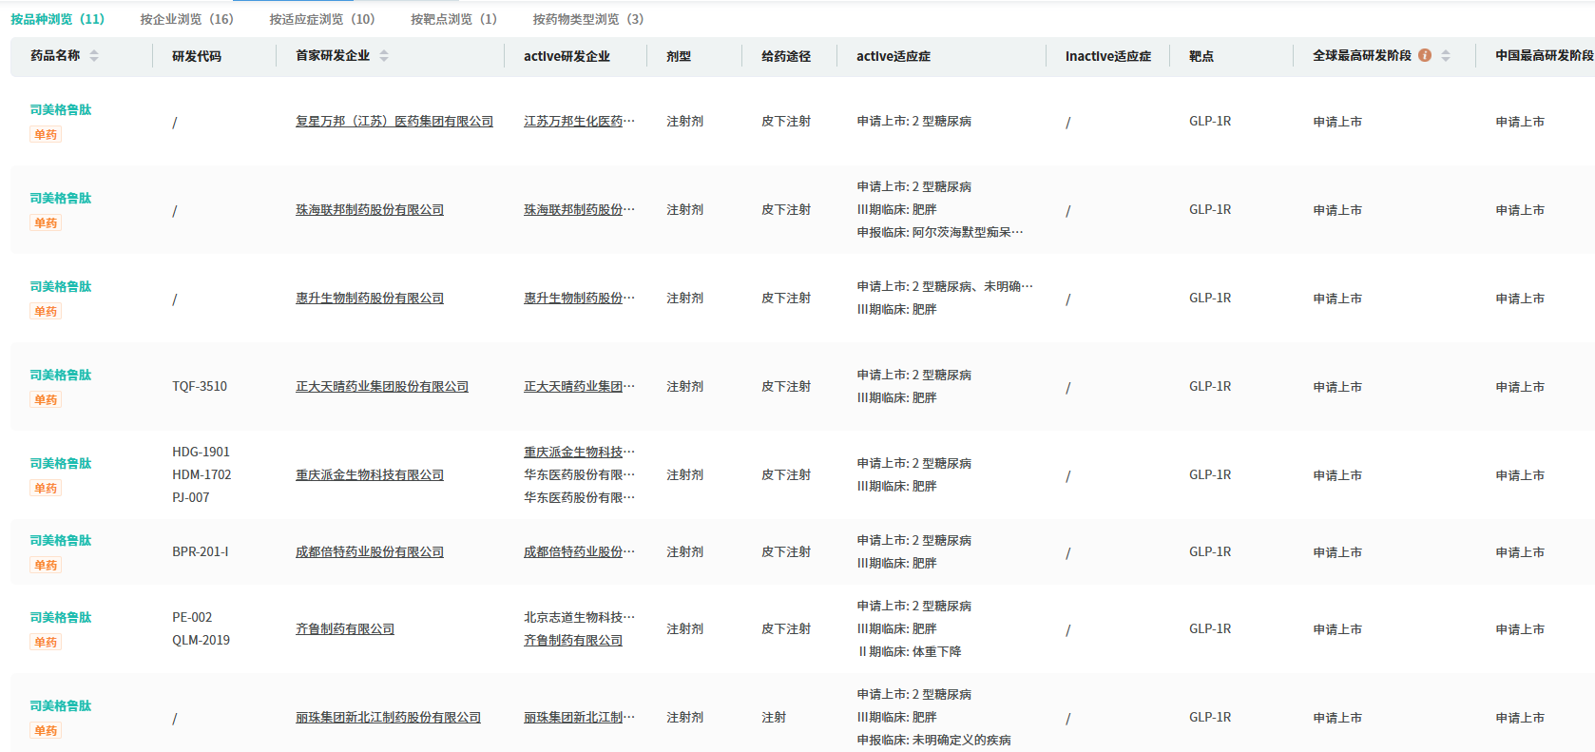1595x752 pixels.
Task: Select research code HDG-1901
Action: 201,453
